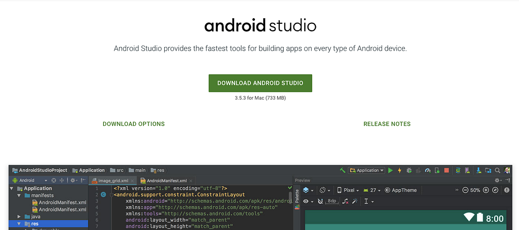Click the green inspection checkmark in editor
Image resolution: width=519 pixels, height=230 pixels.
(x=290, y=188)
